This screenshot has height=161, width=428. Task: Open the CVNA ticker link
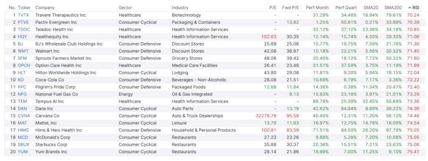pyautogui.click(x=24, y=116)
